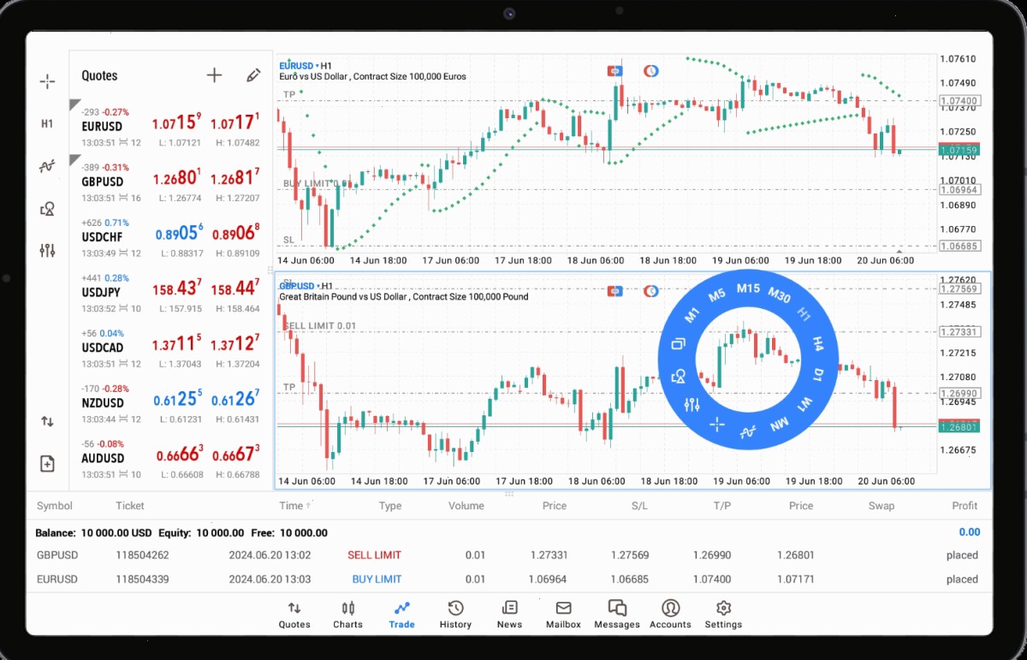The width and height of the screenshot is (1027, 660).
Task: Edit the Quotes list with pencil icon
Action: [x=252, y=75]
